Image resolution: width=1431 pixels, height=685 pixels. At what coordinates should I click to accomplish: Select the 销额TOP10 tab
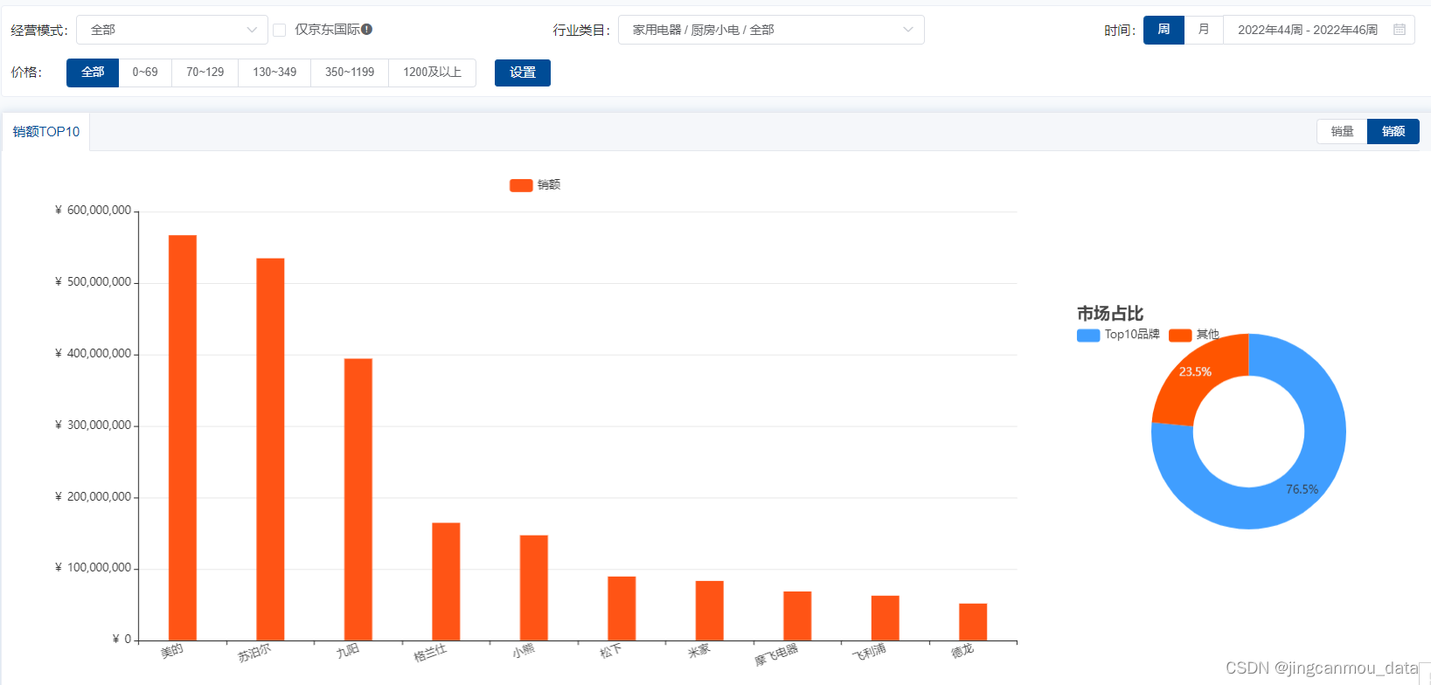tap(46, 132)
